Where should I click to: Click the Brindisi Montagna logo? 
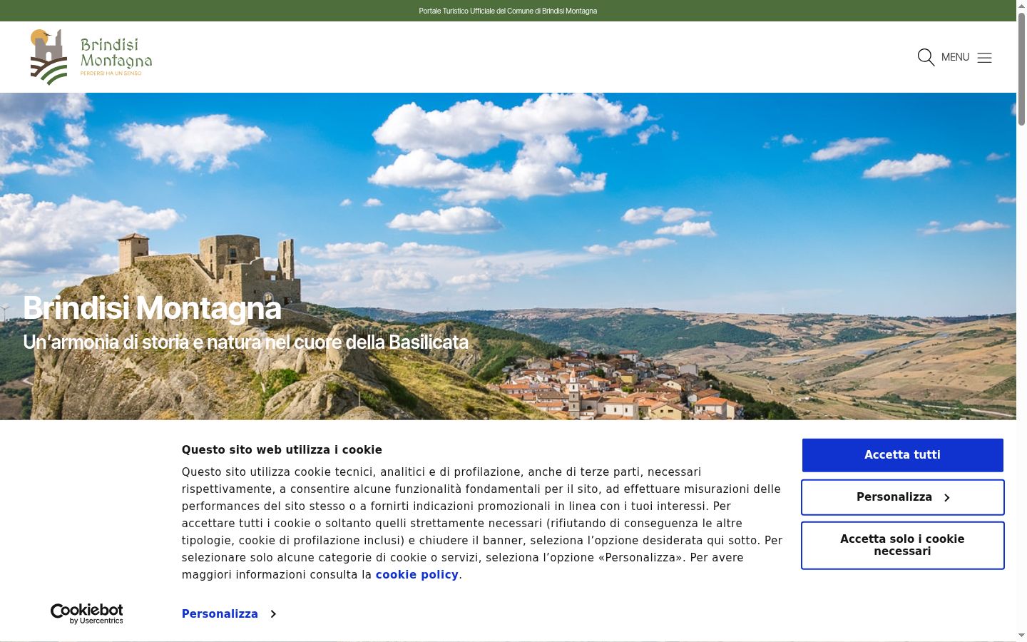(91, 57)
